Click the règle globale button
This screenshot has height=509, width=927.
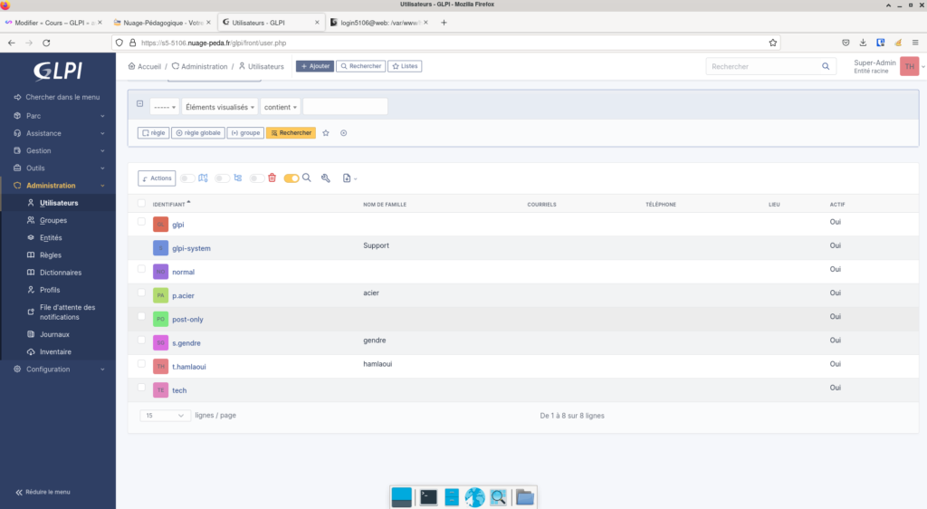[198, 133]
